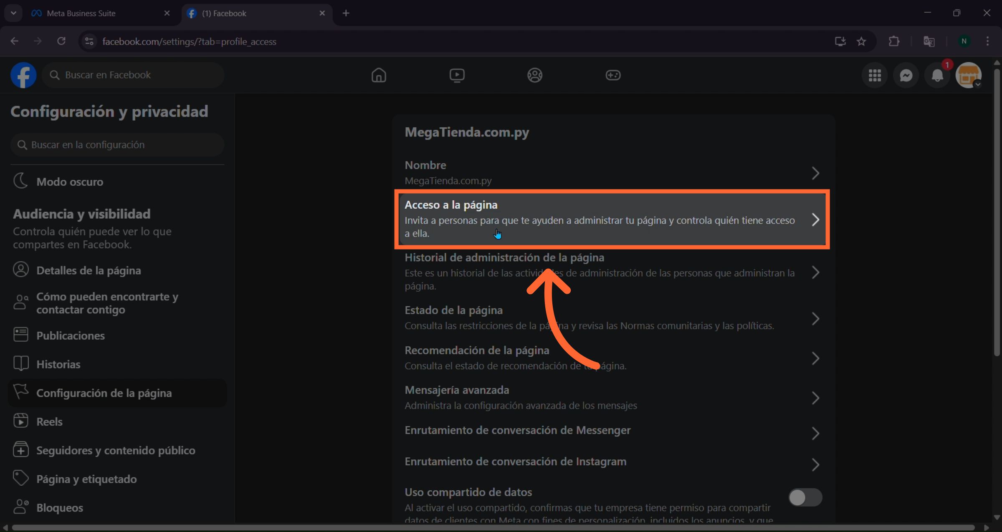This screenshot has width=1002, height=532.
Task: Switch to the Facebook browser tab
Action: 224,13
